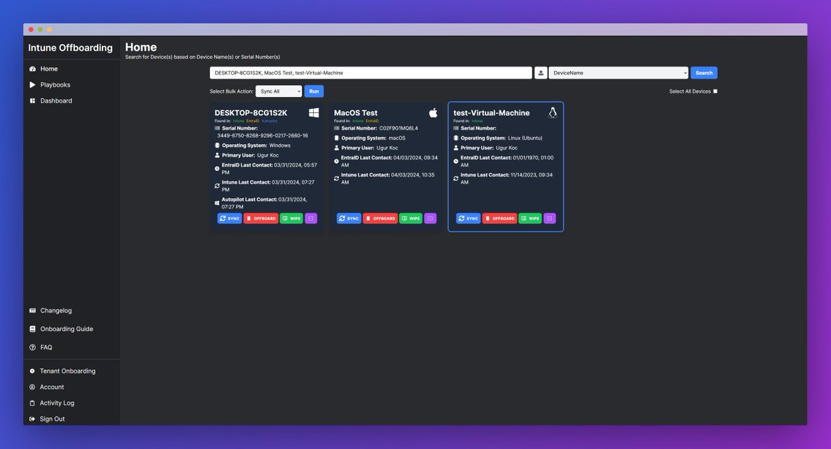
Task: Click the Primary User icon on DESKTOP-8CG1S2K card
Action: (x=217, y=156)
